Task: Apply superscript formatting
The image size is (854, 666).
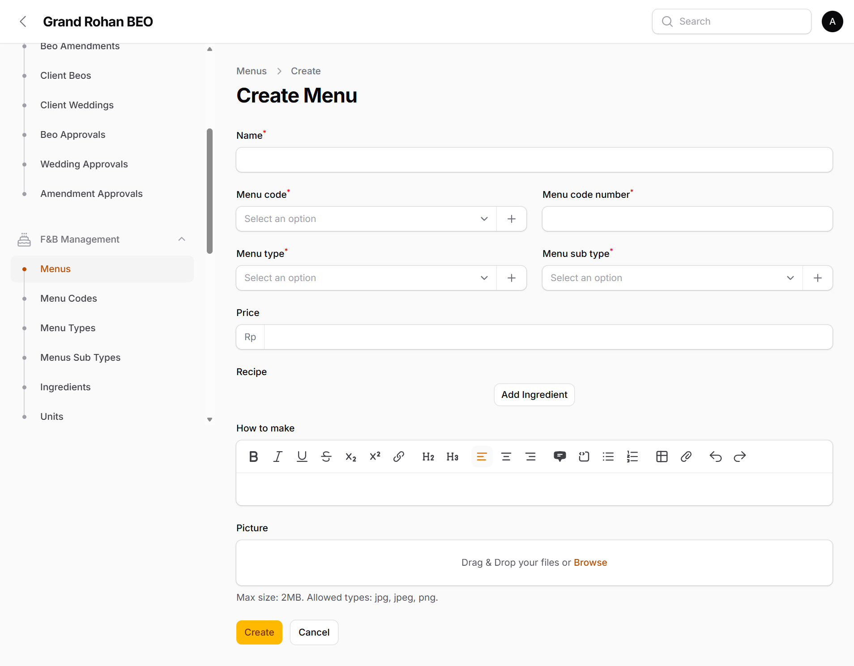Action: 375,457
